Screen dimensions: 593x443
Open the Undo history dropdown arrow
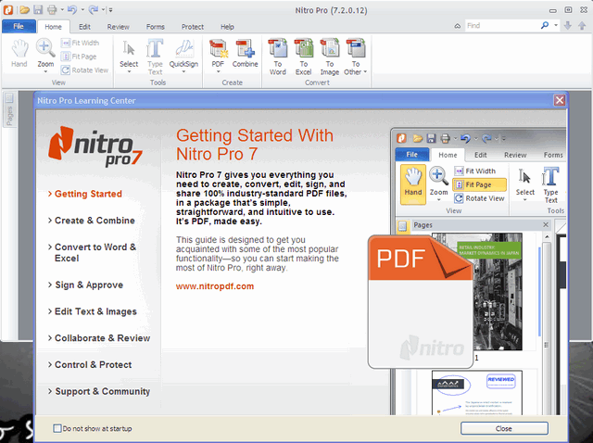pos(82,10)
